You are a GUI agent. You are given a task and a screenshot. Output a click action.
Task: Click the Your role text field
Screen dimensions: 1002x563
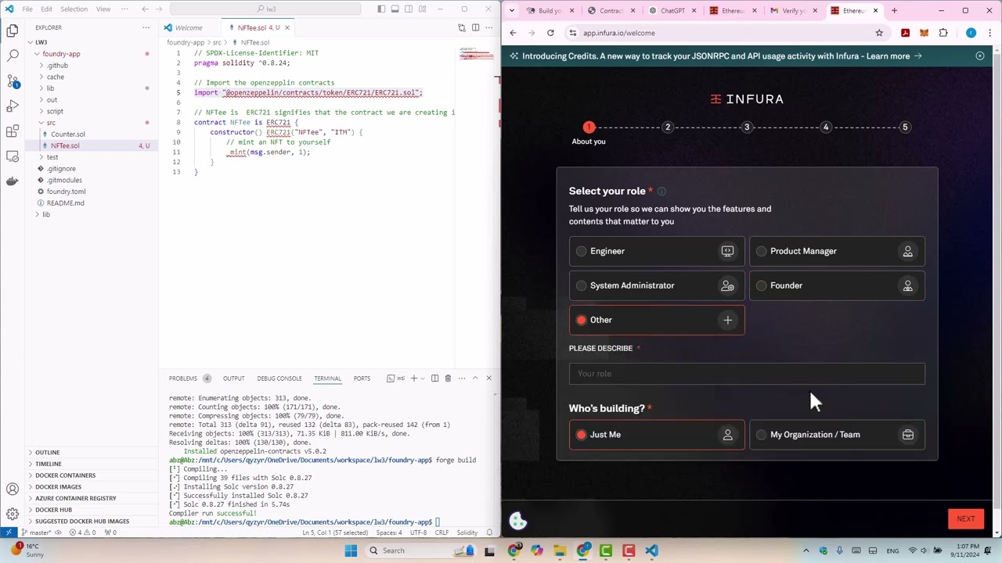pyautogui.click(x=747, y=374)
